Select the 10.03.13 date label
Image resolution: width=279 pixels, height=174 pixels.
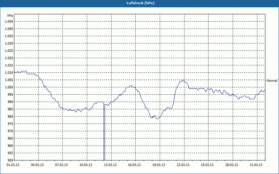coord(86,165)
